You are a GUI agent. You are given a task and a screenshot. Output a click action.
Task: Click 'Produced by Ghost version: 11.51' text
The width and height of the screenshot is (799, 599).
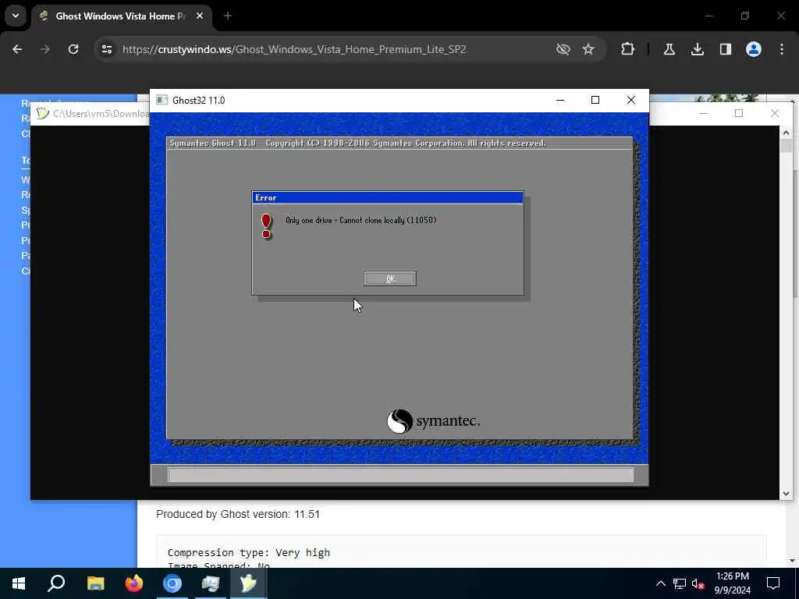point(238,515)
